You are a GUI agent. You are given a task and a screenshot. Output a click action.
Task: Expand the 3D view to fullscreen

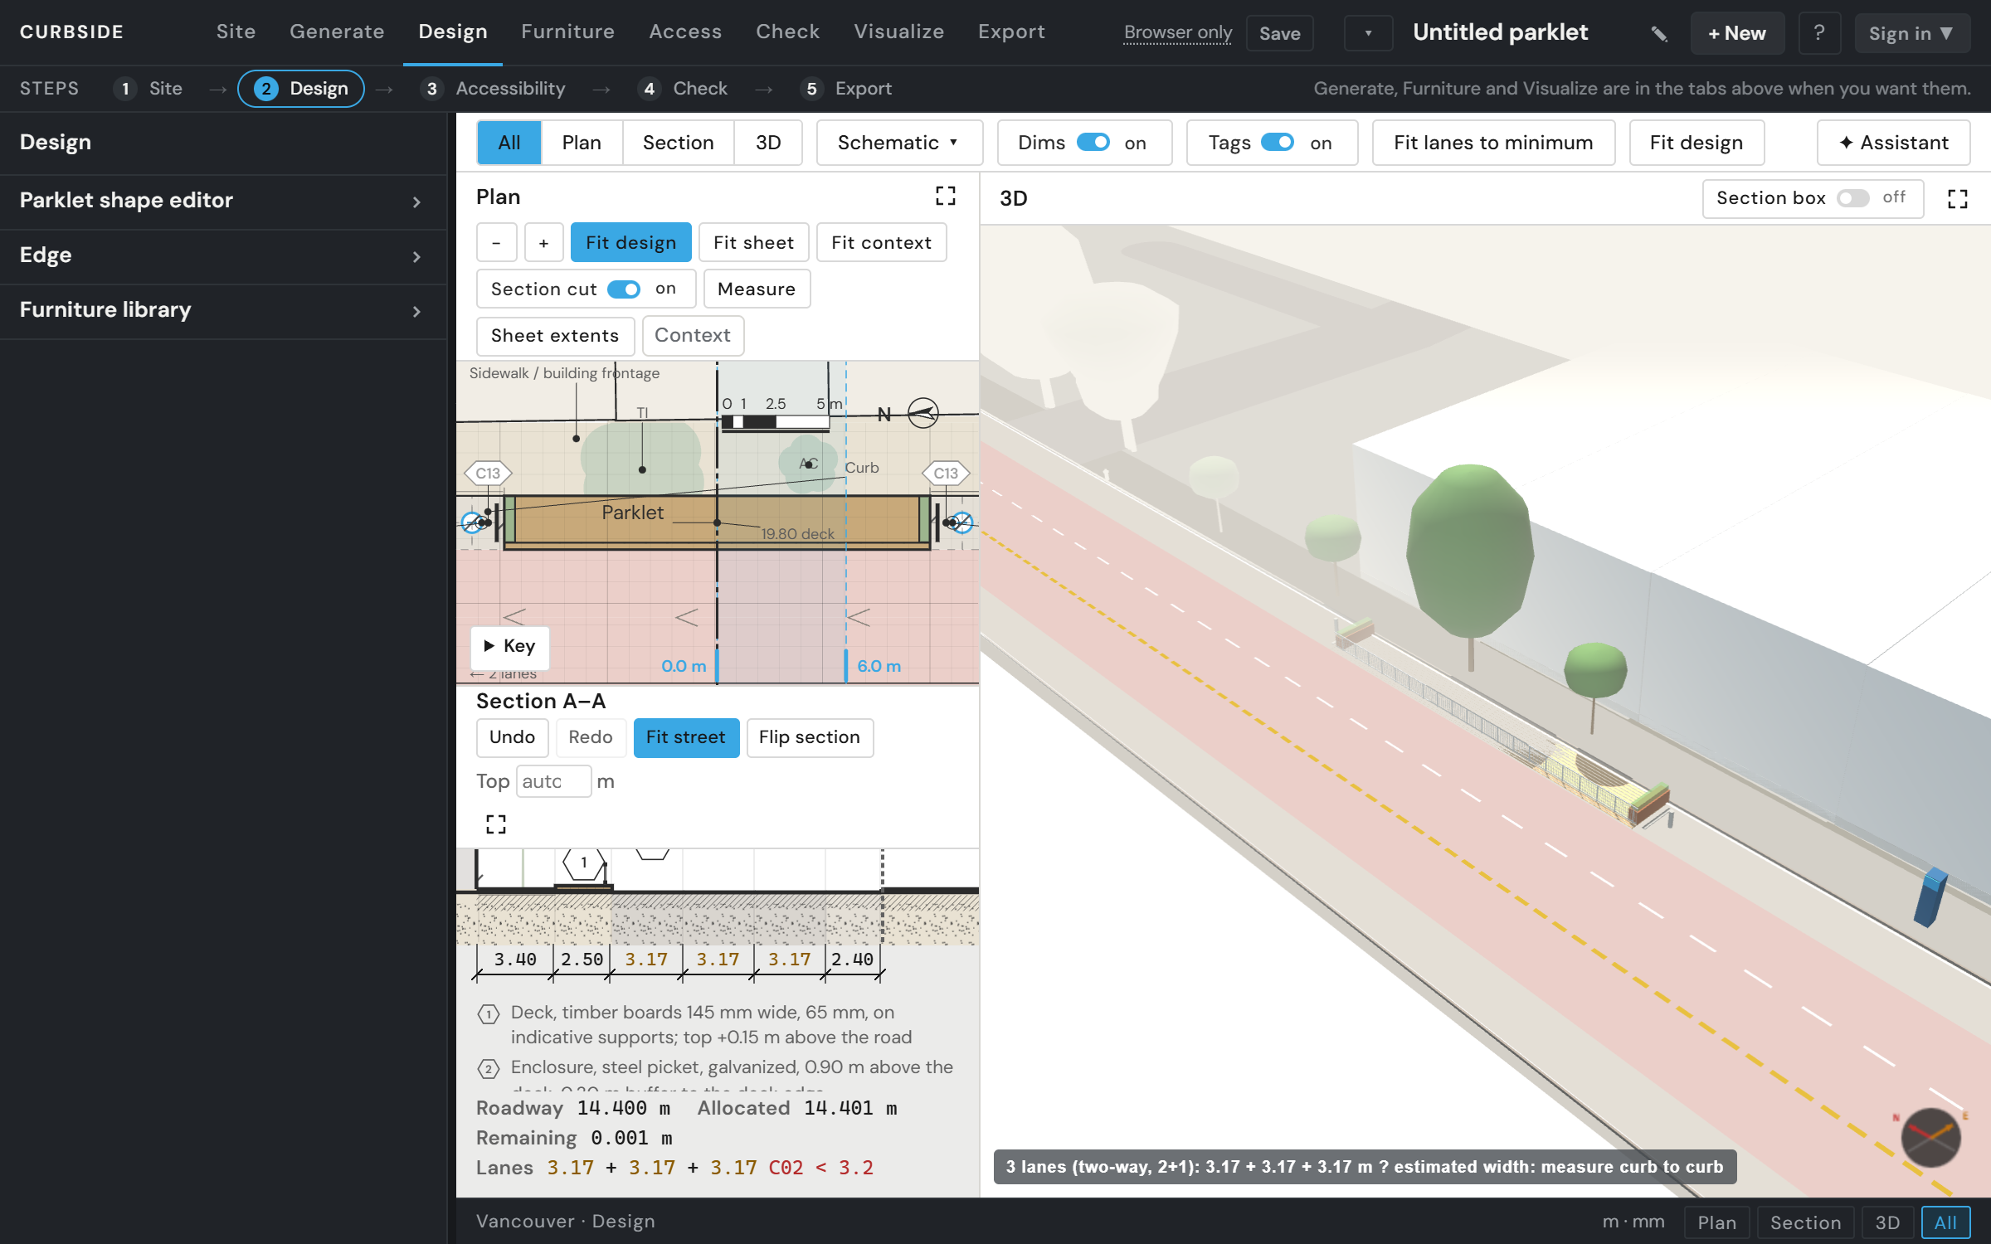pyautogui.click(x=1958, y=199)
